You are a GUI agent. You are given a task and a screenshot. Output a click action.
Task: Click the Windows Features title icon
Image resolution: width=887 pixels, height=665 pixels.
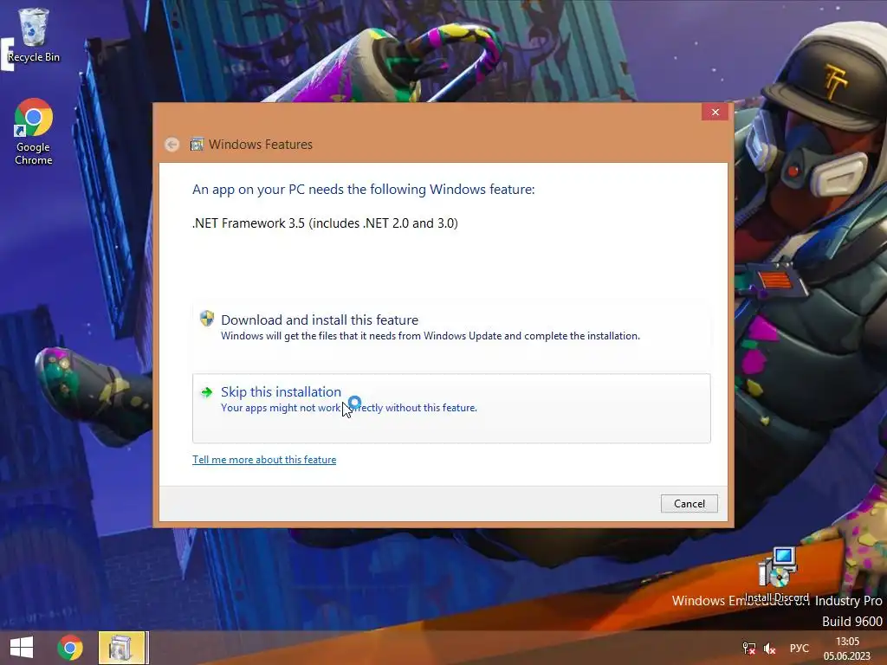(197, 145)
